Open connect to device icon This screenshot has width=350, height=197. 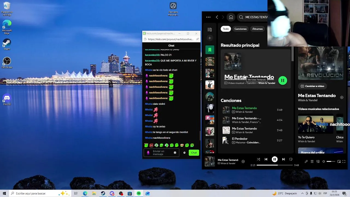tap(318, 162)
